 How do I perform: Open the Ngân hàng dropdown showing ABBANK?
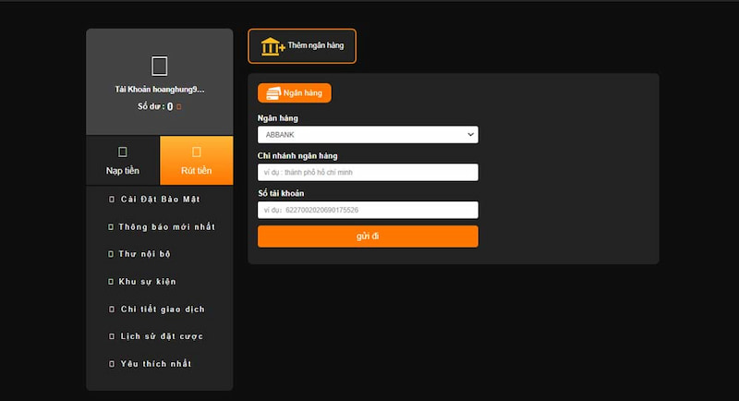point(368,135)
